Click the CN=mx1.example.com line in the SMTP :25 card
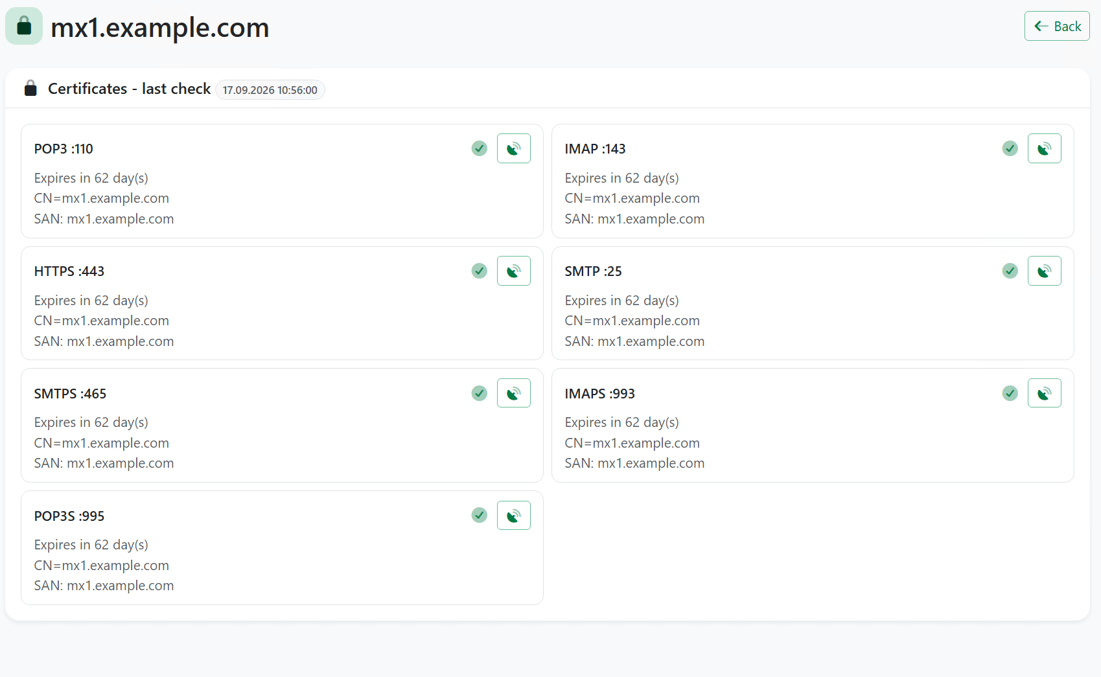Viewport: 1101px width, 677px height. 632,321
